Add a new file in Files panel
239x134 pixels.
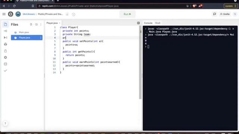[x=31, y=25]
